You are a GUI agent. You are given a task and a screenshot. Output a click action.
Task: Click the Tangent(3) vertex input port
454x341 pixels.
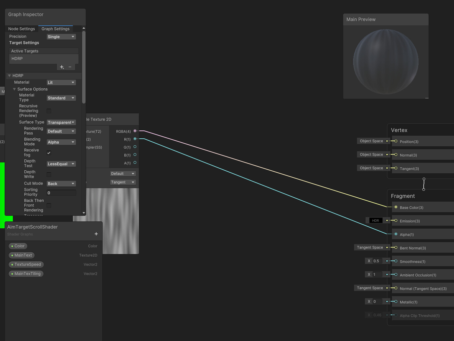pyautogui.click(x=396, y=168)
